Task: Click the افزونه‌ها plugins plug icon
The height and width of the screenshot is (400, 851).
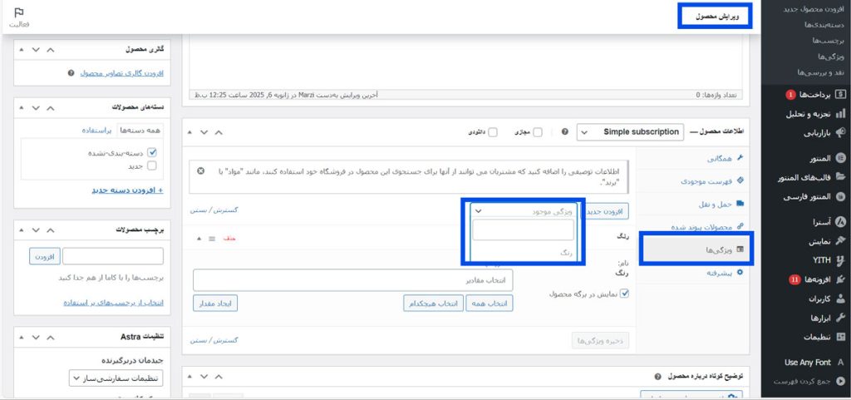Action: (840, 279)
